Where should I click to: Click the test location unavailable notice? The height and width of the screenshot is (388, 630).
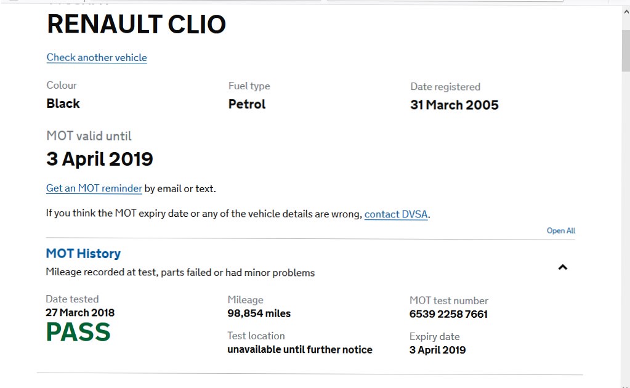tap(300, 350)
